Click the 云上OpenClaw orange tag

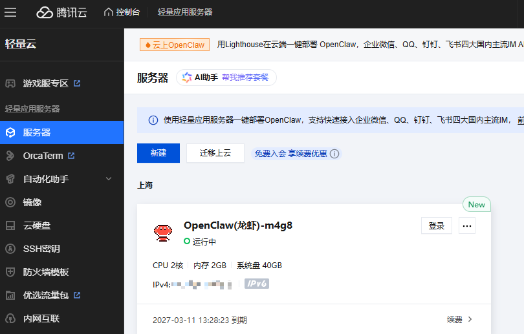click(x=175, y=45)
